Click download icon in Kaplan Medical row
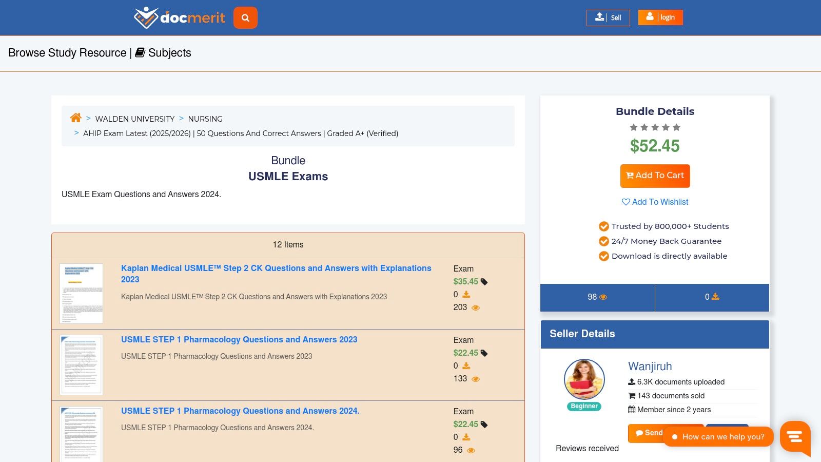The width and height of the screenshot is (821, 462). tap(466, 294)
